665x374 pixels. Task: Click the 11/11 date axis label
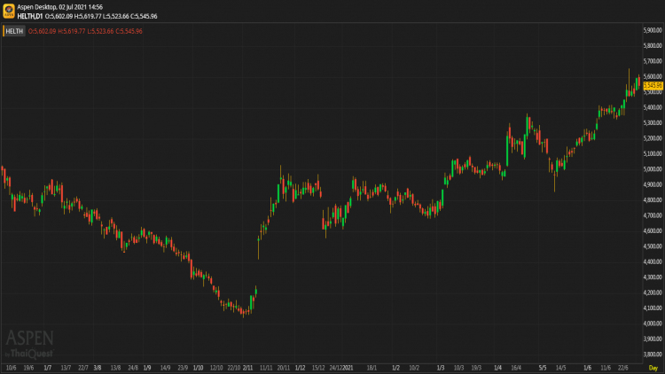(266, 368)
